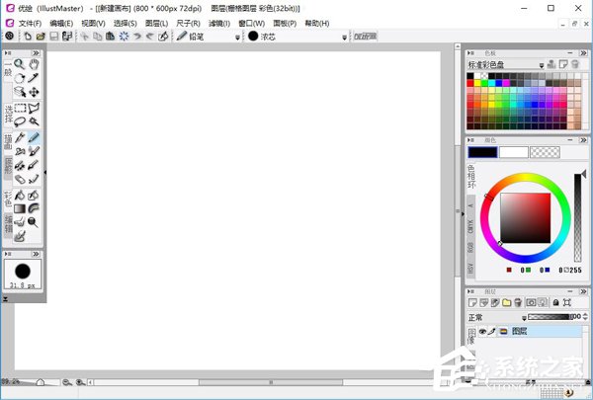The width and height of the screenshot is (593, 400).
Task: Open the 正常 blend mode dropdown
Action: pyautogui.click(x=524, y=318)
